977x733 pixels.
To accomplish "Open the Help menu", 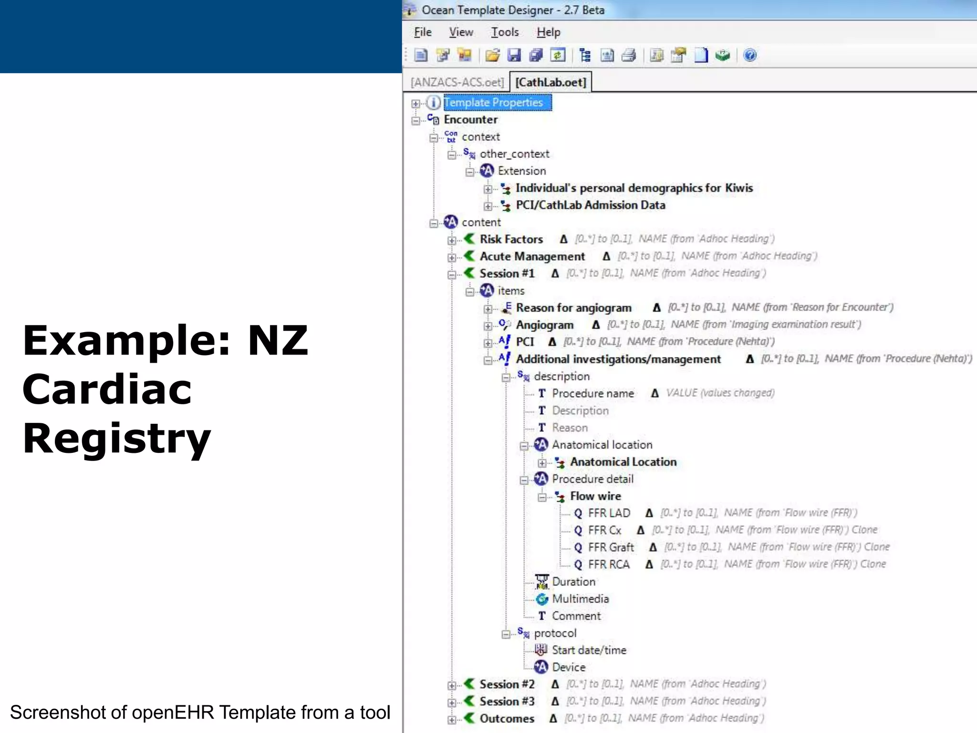I will (x=548, y=32).
